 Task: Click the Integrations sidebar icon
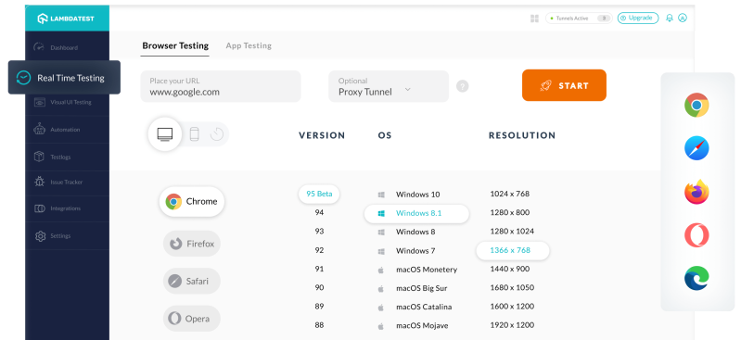point(40,208)
